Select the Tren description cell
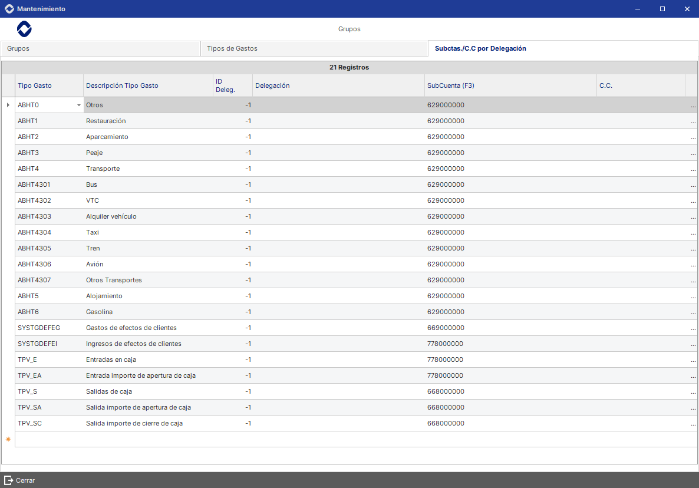 148,248
